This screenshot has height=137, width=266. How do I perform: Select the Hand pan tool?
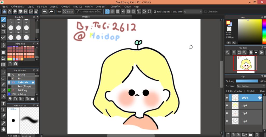3,129
